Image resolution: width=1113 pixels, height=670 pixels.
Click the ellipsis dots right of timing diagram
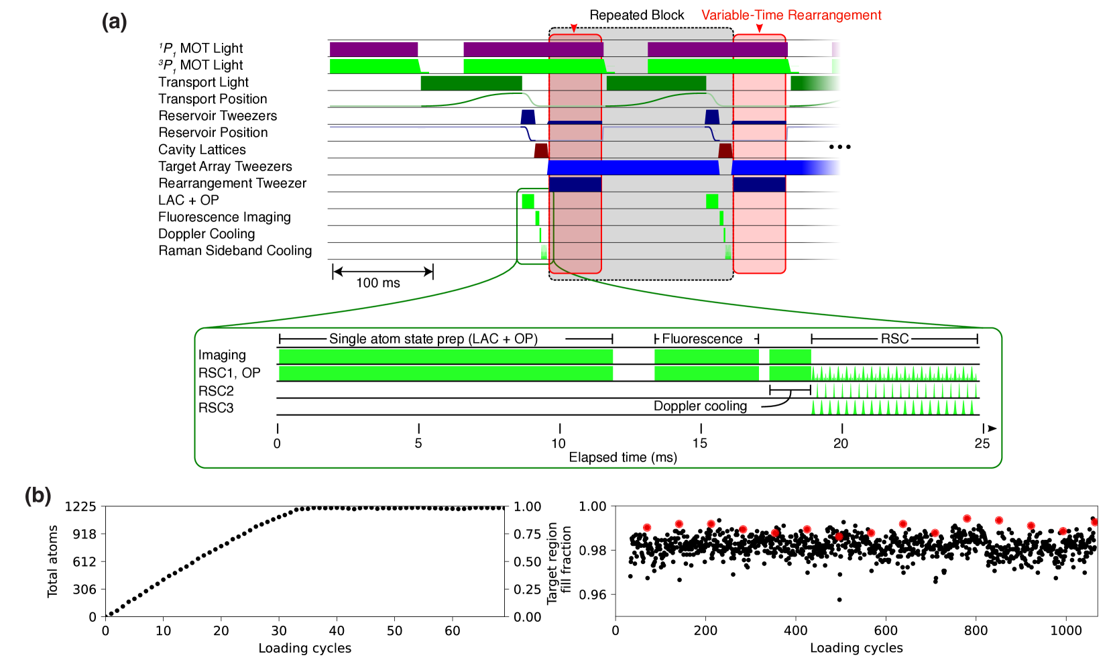pyautogui.click(x=839, y=147)
